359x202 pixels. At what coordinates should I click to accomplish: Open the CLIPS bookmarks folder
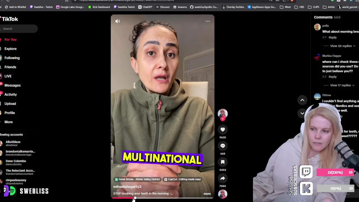coord(313,7)
